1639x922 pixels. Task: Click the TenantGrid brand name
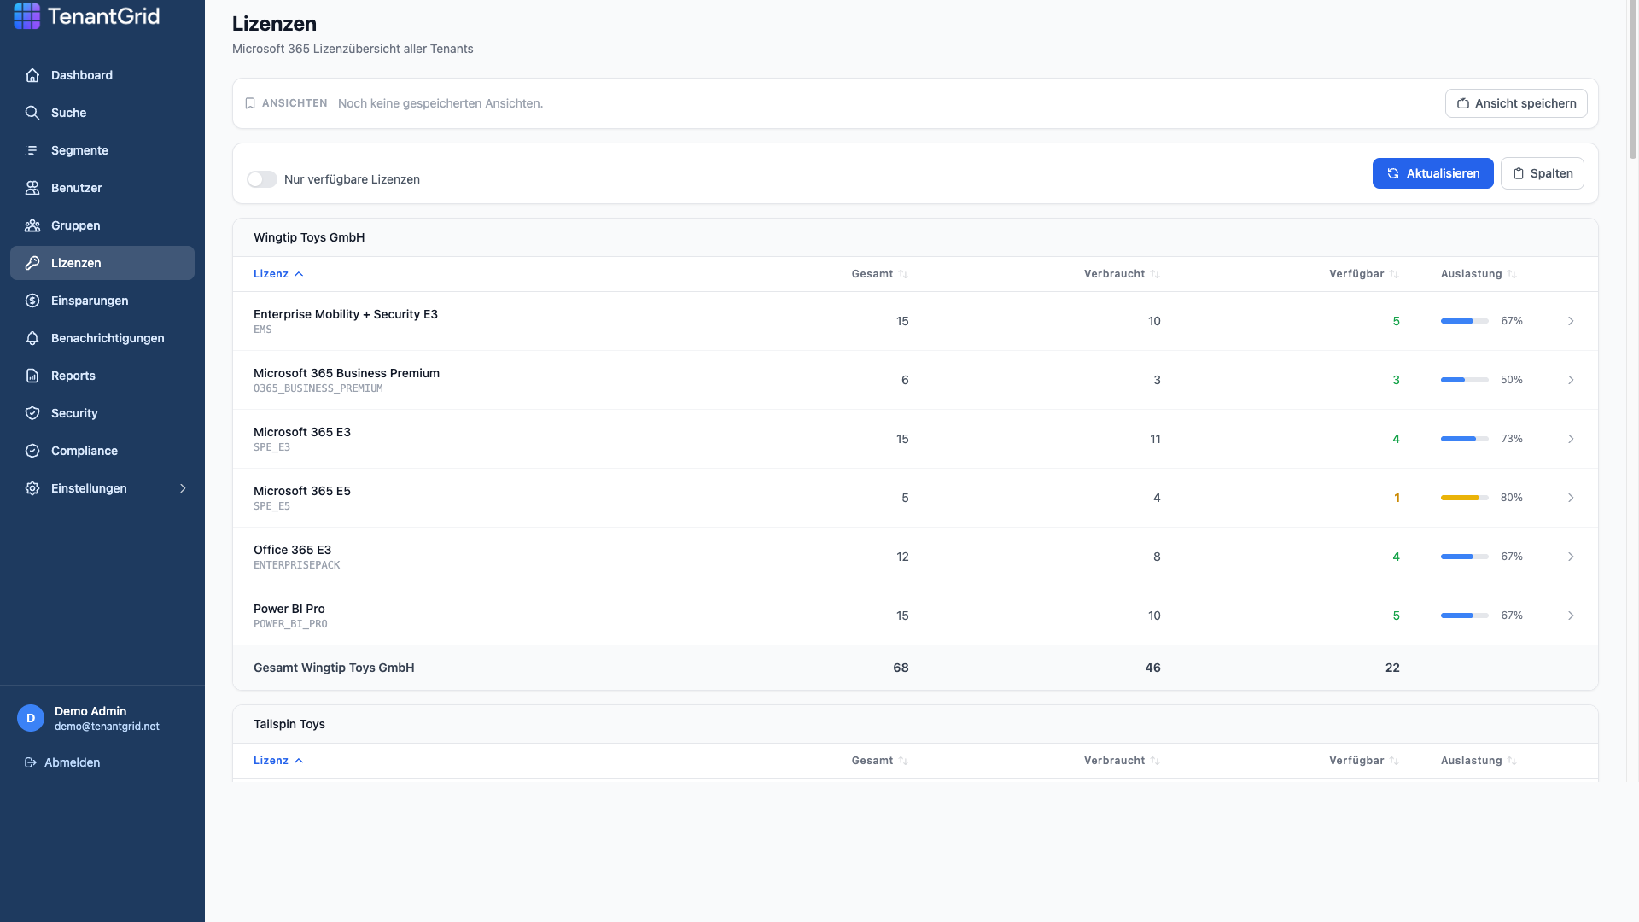104,15
